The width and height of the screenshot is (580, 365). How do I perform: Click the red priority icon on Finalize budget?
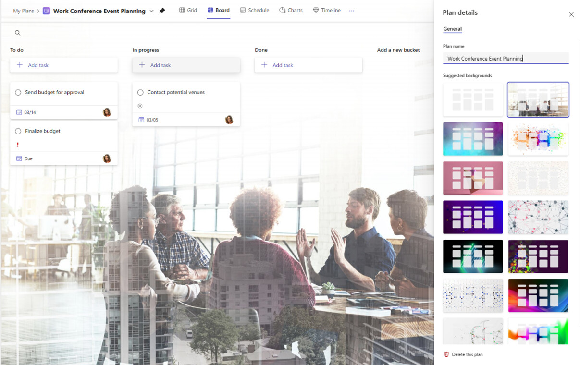pos(17,145)
